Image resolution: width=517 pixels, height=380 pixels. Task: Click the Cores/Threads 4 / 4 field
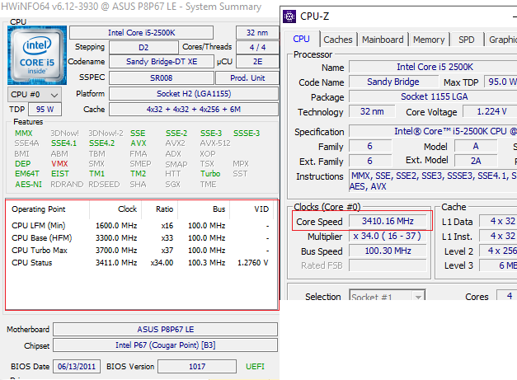coord(257,48)
